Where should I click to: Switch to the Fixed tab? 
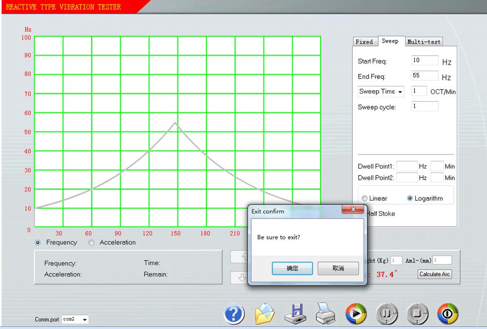click(365, 42)
